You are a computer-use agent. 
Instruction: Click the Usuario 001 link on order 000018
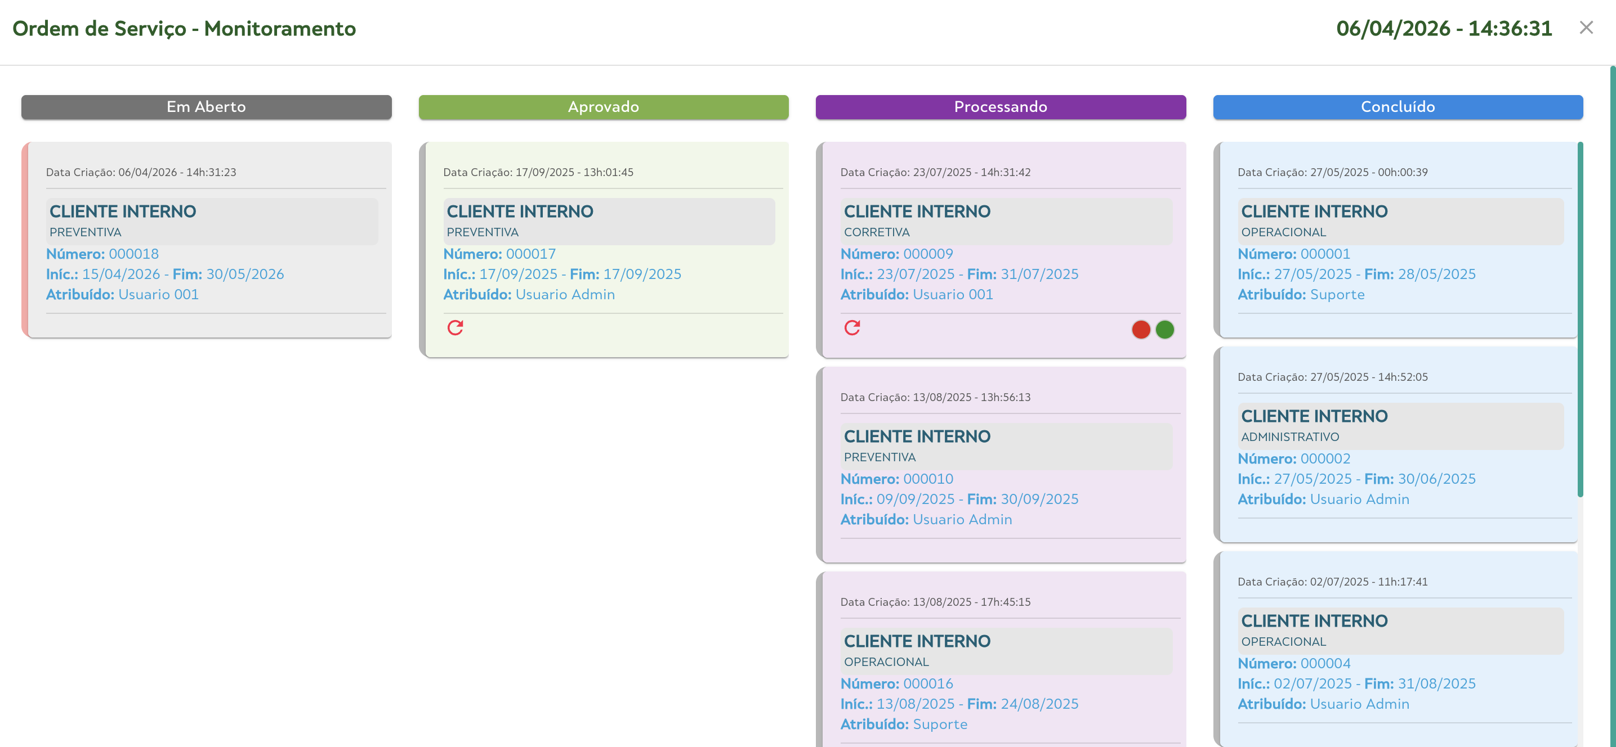tap(158, 294)
